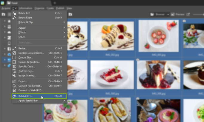Close the open Edit menu header
The image size is (204, 122).
15,8
